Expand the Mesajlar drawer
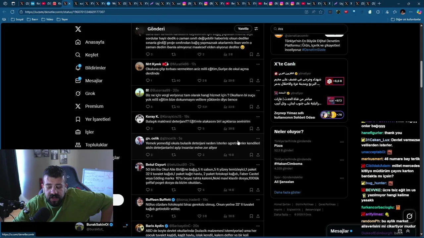This screenshot has height=238, width=424. (408, 231)
